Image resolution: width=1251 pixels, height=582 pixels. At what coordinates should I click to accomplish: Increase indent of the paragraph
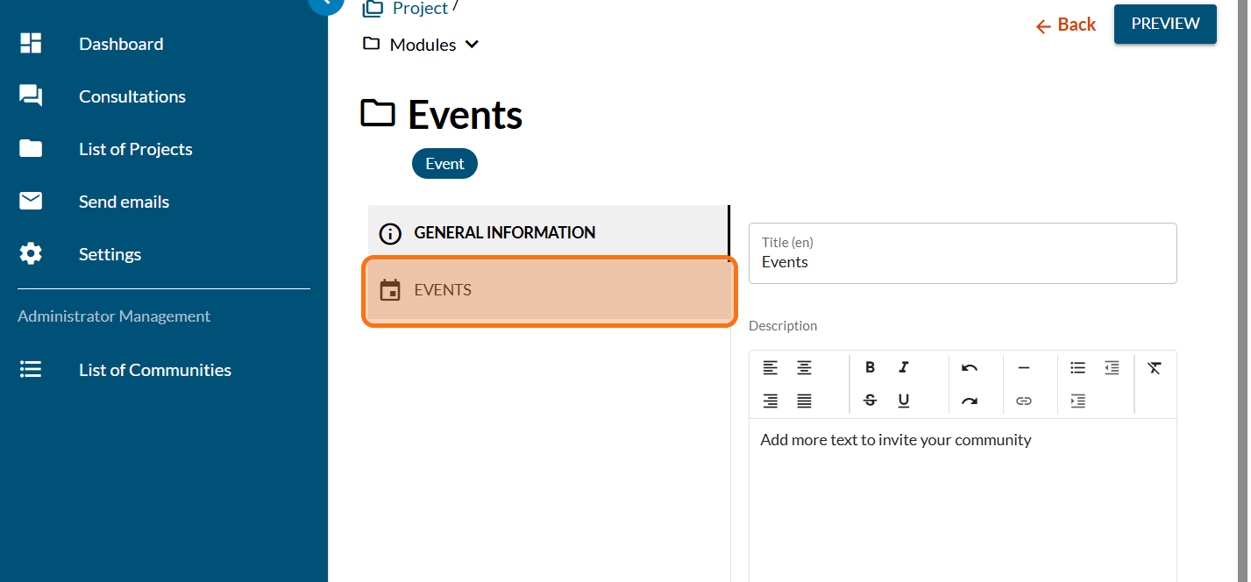[1077, 401]
